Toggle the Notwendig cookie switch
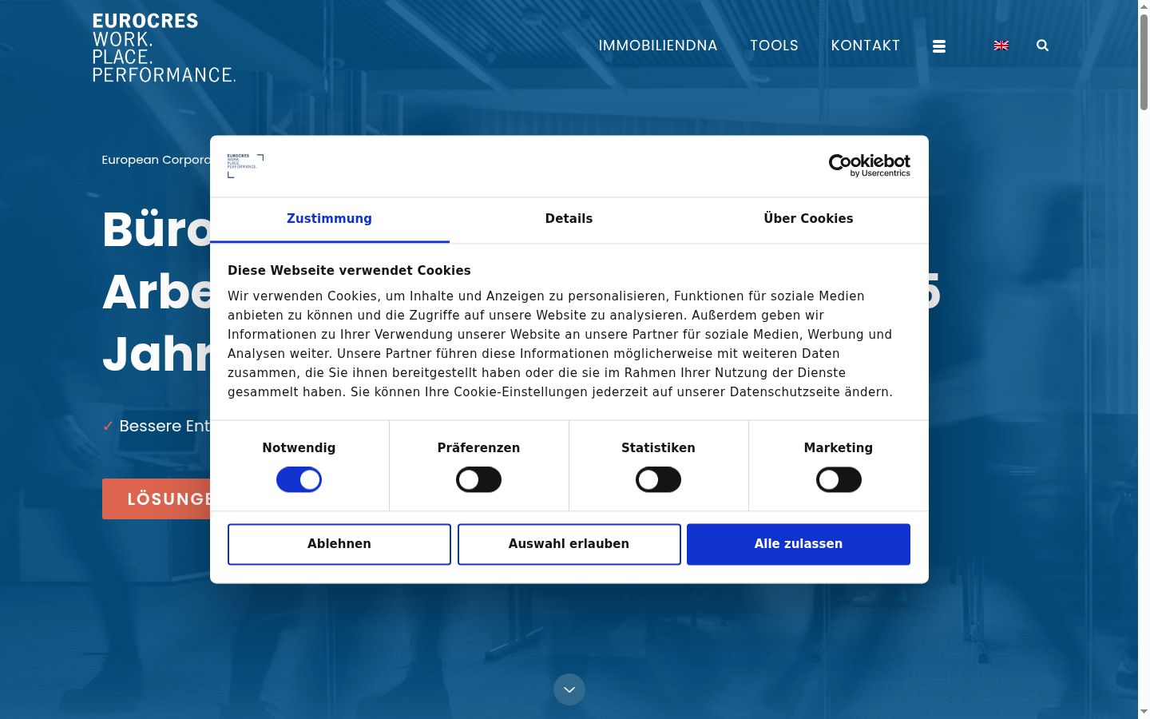 pyautogui.click(x=299, y=479)
